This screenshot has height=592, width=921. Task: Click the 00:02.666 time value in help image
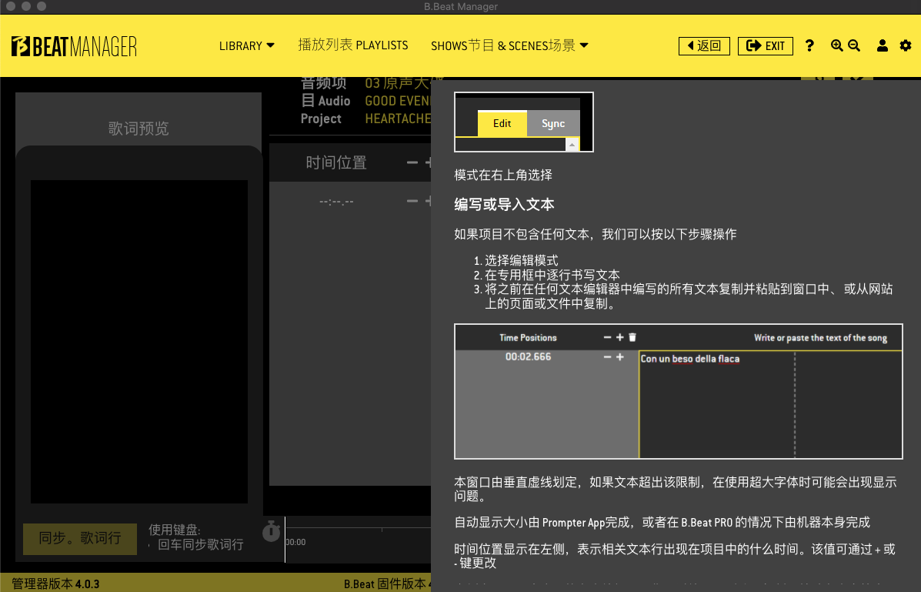tap(528, 357)
